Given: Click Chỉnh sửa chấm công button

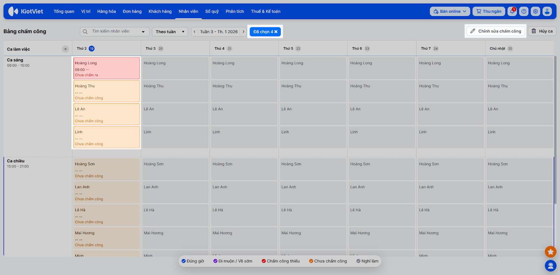Looking at the screenshot, I should click(496, 31).
